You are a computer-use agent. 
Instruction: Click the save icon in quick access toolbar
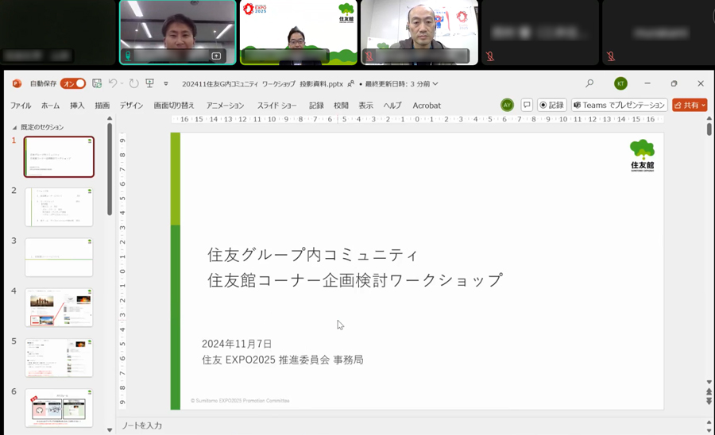tap(97, 83)
